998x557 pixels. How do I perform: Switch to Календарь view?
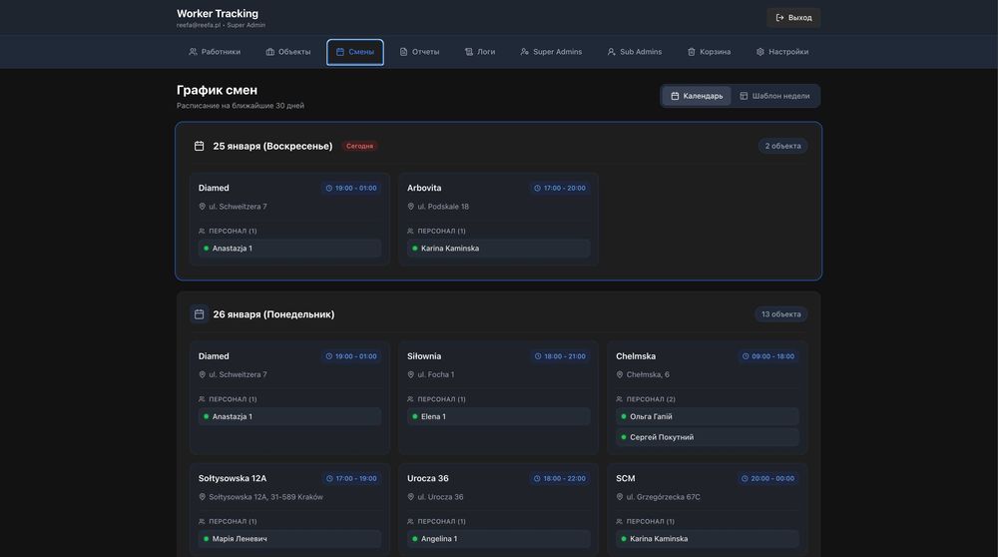click(697, 96)
